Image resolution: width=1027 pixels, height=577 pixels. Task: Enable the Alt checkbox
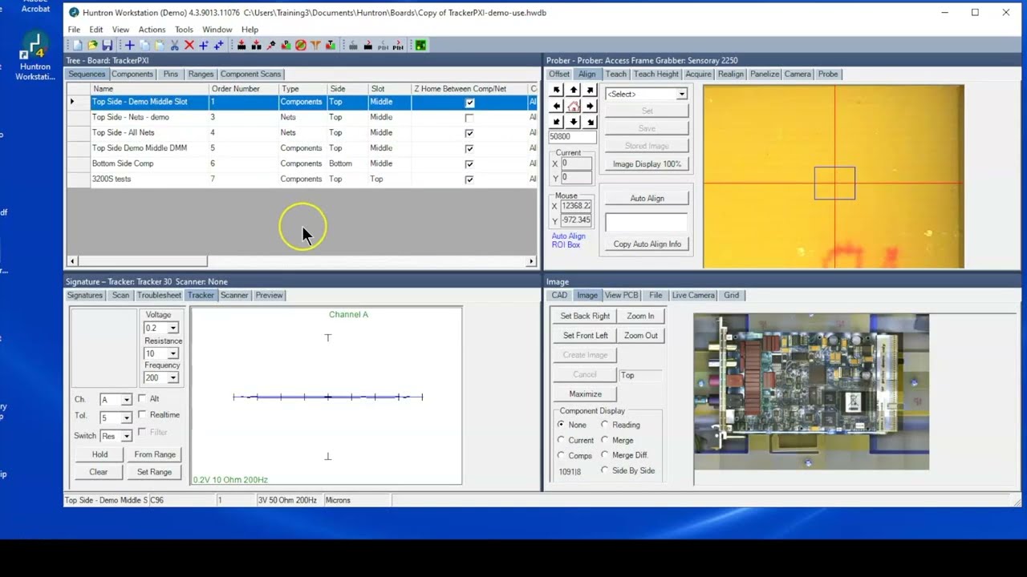point(143,398)
